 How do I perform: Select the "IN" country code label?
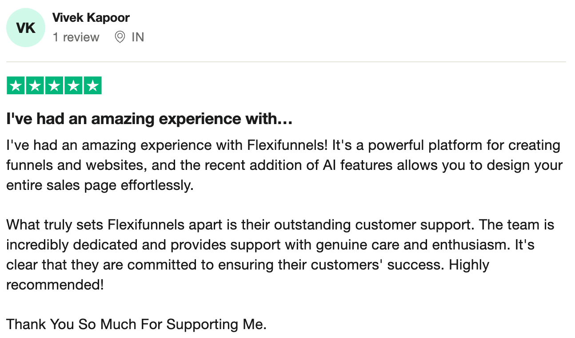(x=138, y=37)
